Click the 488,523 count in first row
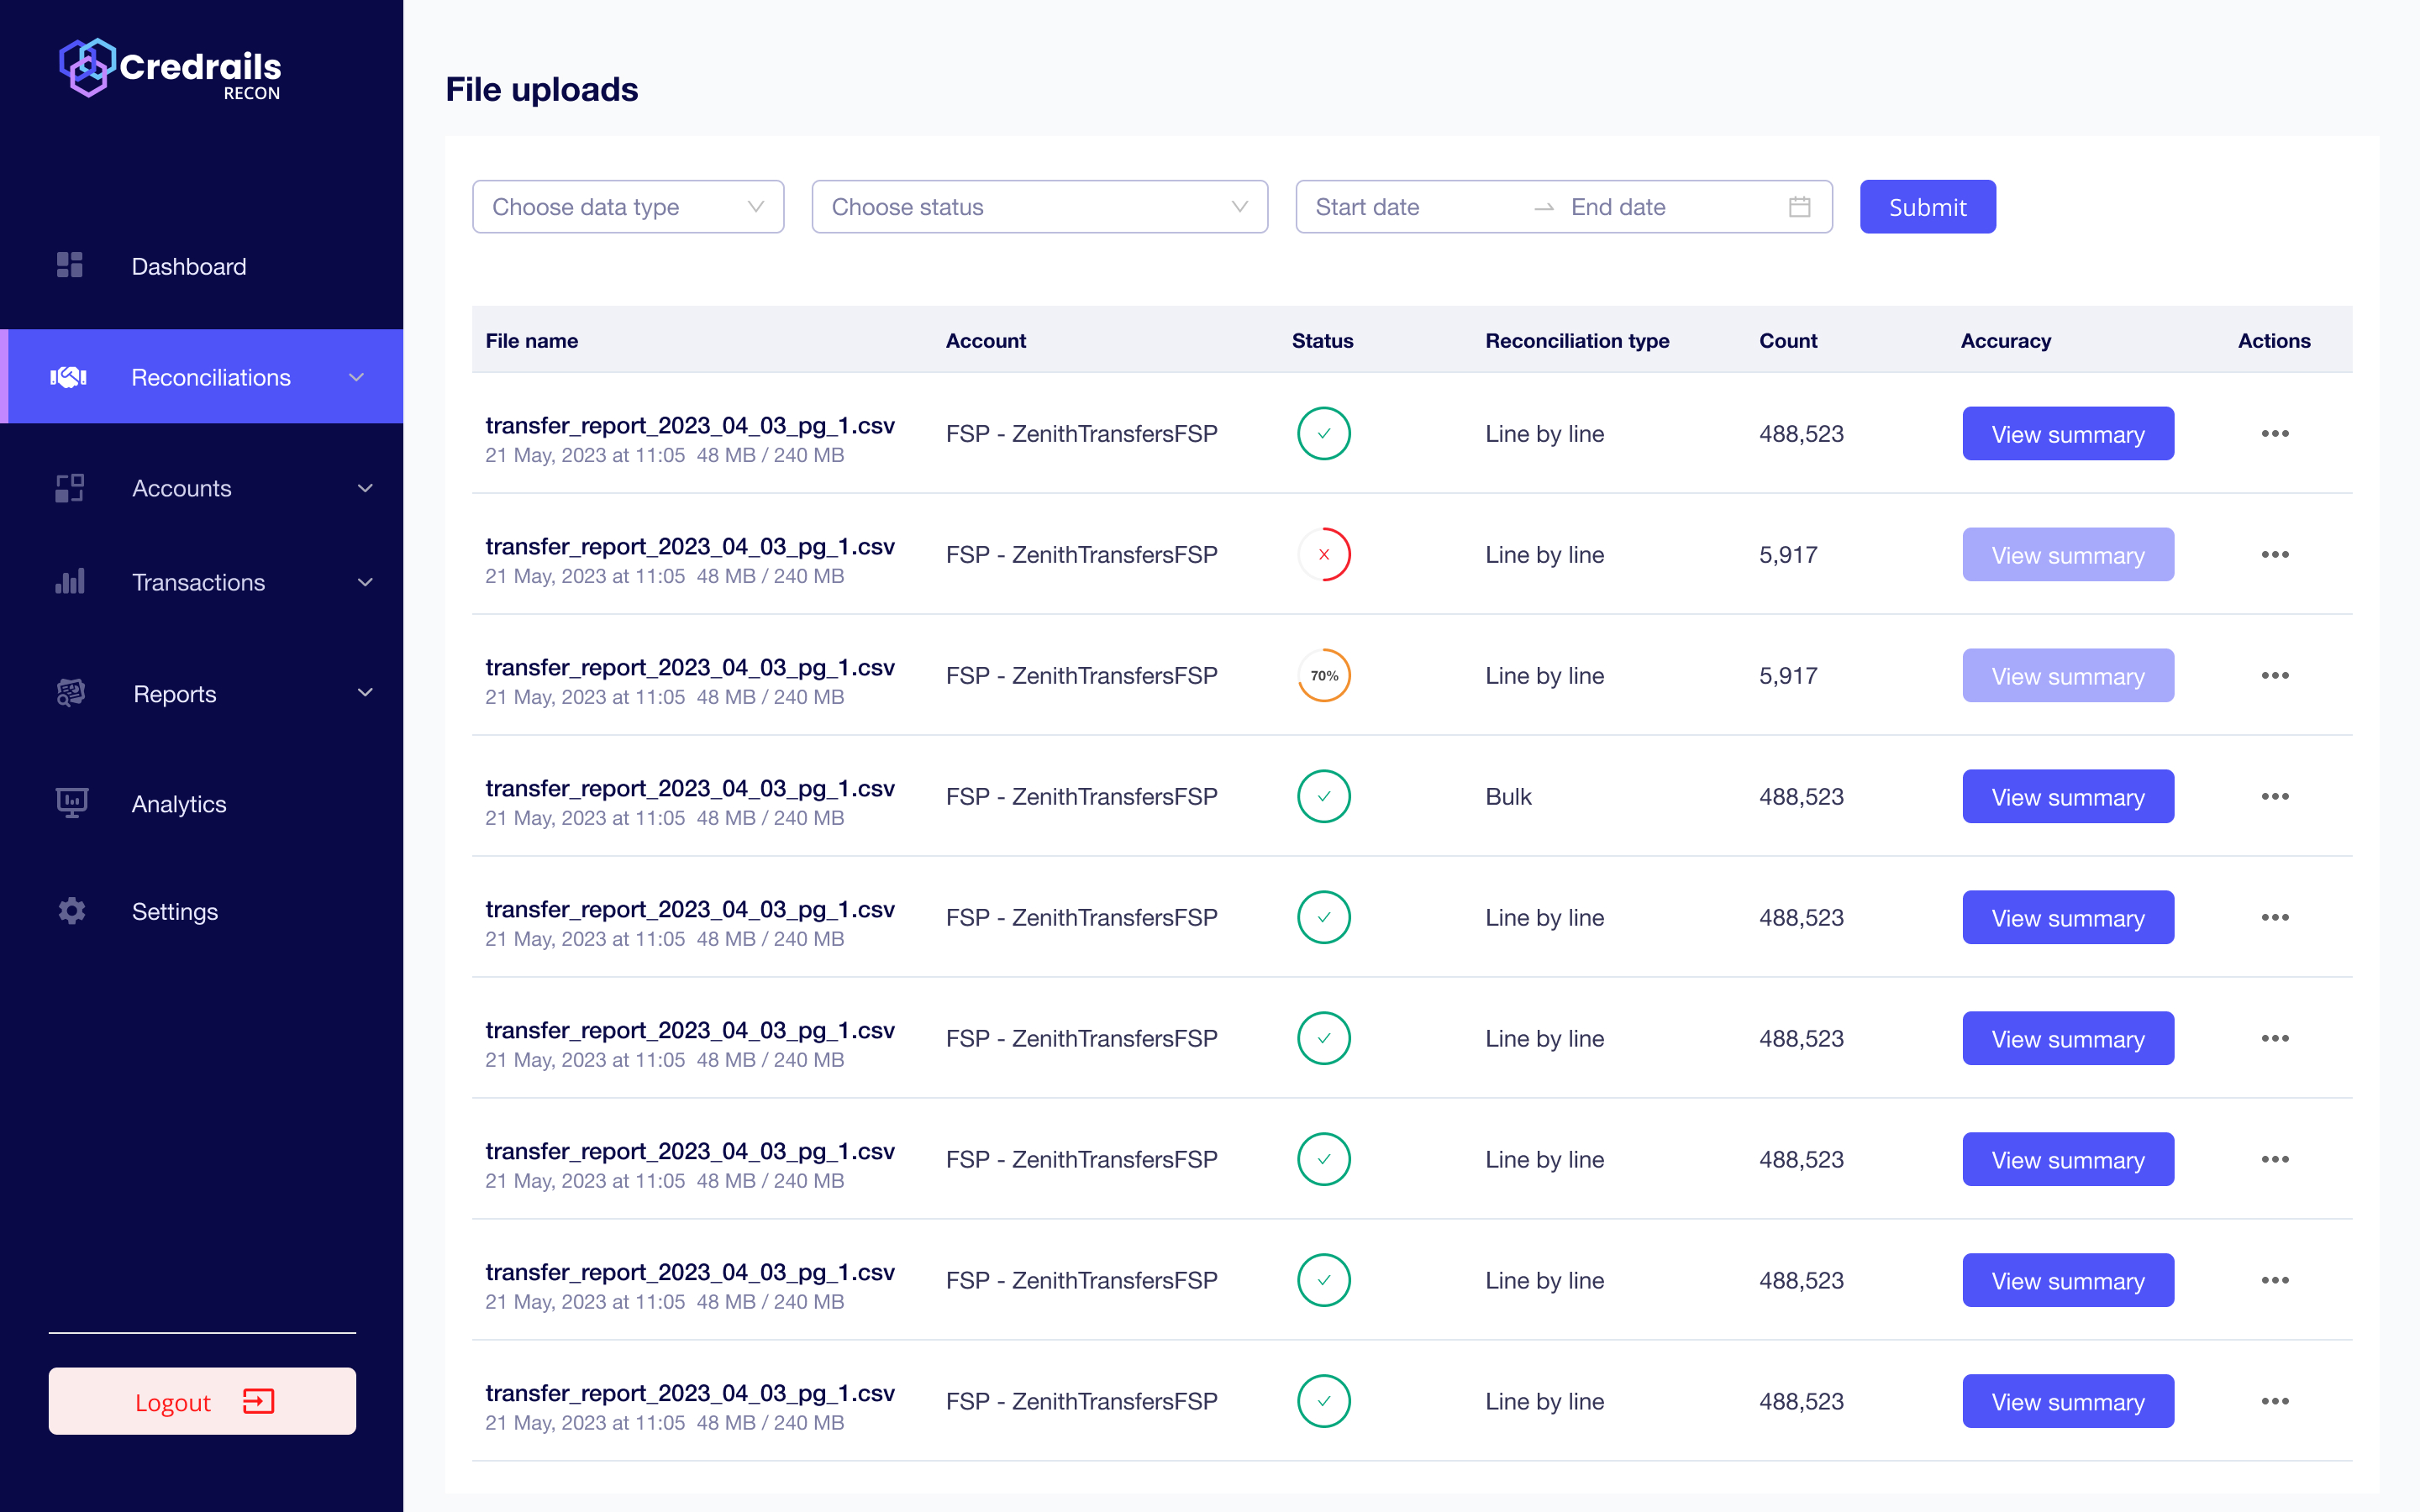 (x=1801, y=434)
